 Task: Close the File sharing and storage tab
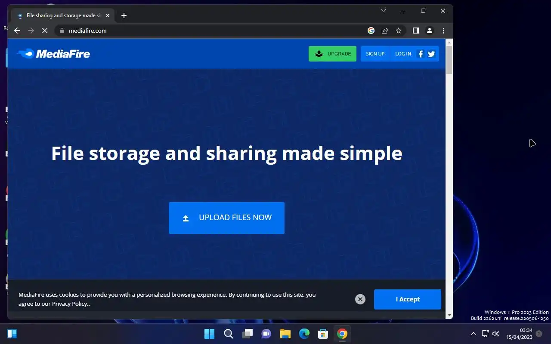click(108, 15)
